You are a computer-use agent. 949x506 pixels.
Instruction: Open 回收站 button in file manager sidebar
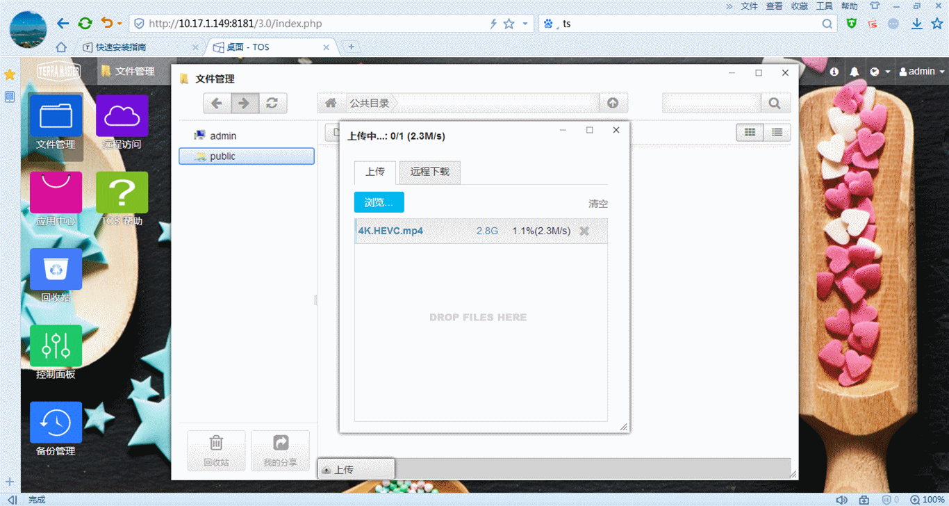pos(216,450)
